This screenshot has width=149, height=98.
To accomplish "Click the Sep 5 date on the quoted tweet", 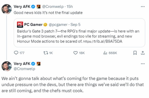I will pyautogui.click(x=75, y=25).
